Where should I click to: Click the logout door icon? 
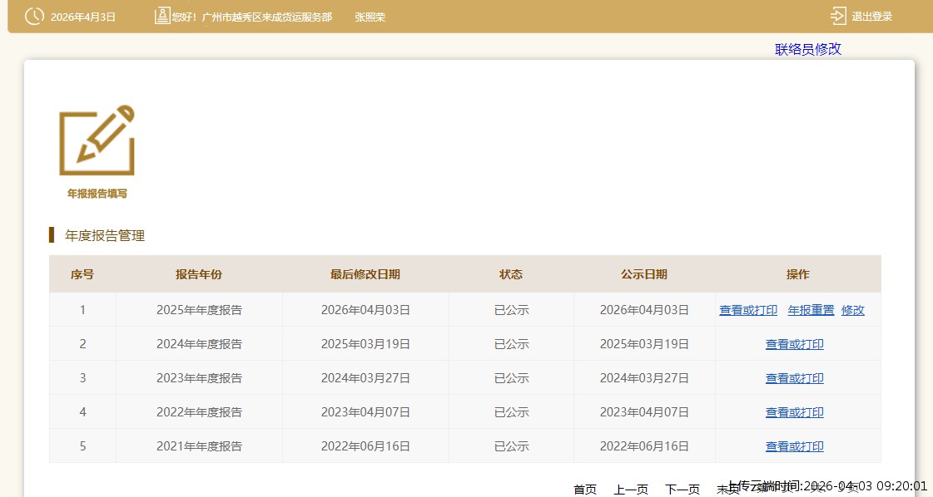coord(838,16)
